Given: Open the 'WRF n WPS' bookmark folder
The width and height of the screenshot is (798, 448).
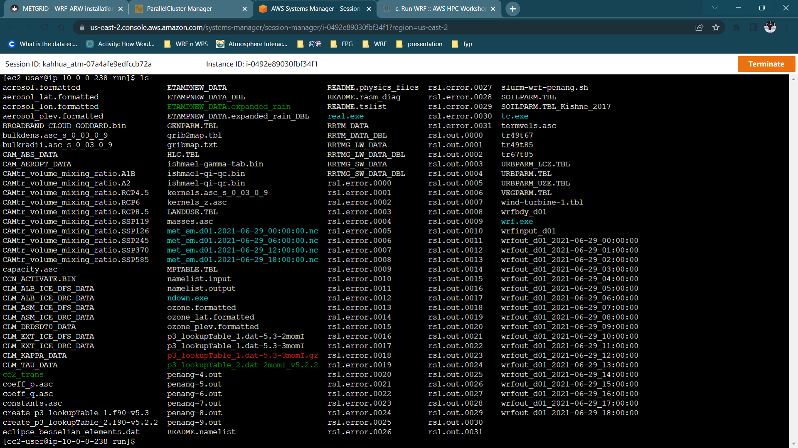Looking at the screenshot, I should (186, 44).
